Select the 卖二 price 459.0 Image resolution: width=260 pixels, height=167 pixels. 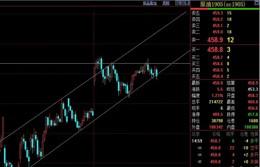pos(218,32)
